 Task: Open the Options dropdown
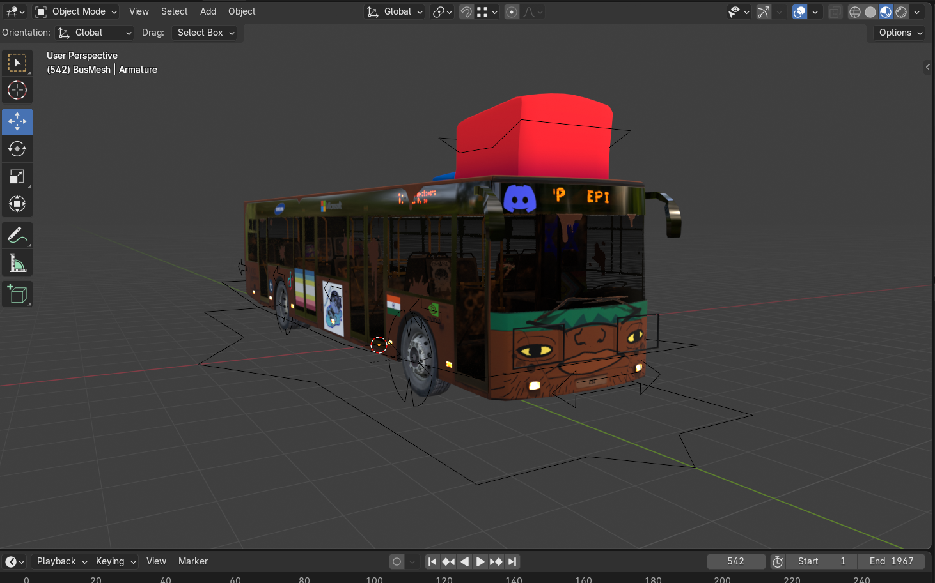click(x=900, y=33)
